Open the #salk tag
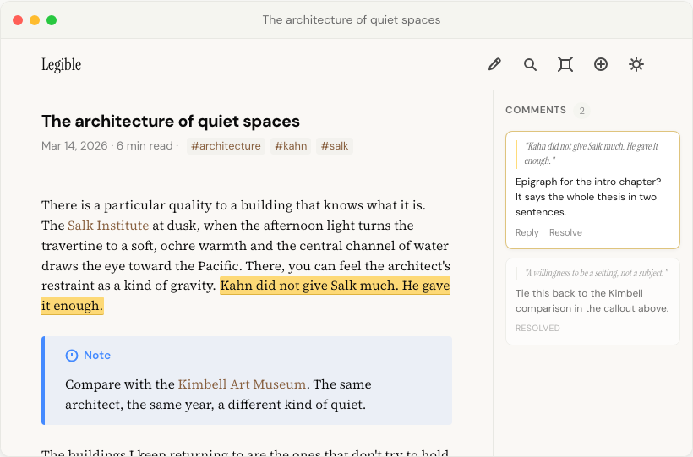 click(x=335, y=146)
